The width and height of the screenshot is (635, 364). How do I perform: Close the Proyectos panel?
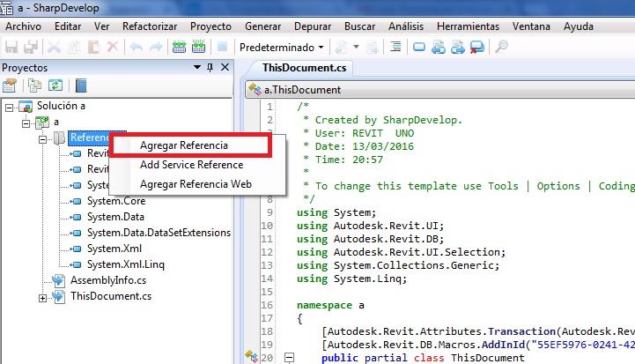click(224, 67)
